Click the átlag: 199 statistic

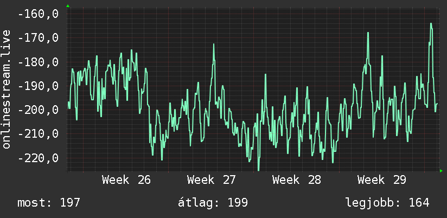point(213,203)
